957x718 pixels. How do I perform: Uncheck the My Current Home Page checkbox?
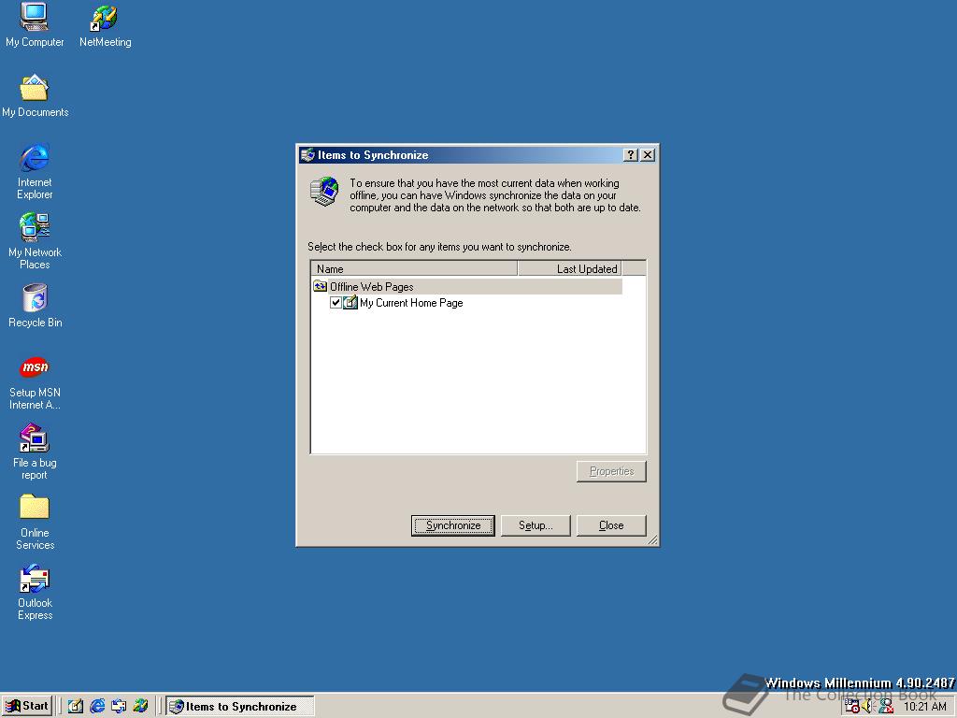click(x=336, y=303)
